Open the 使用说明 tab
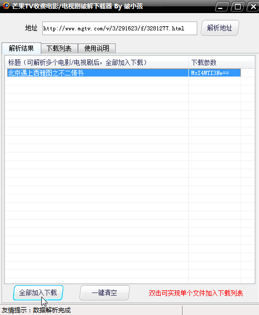This screenshot has height=315, width=259. click(97, 48)
